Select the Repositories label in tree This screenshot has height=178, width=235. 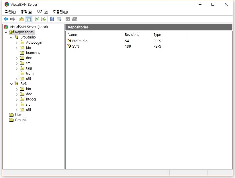pyautogui.click(x=24, y=32)
